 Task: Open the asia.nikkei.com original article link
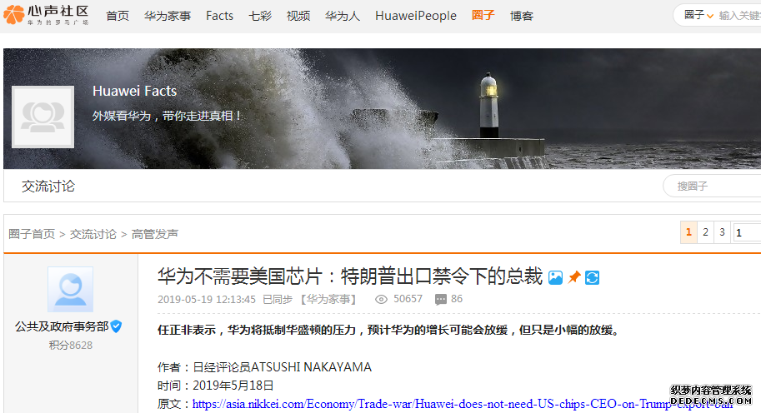coord(462,404)
